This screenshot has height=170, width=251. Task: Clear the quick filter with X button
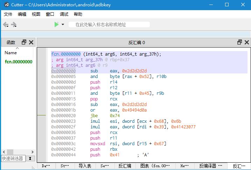[x=30, y=159]
